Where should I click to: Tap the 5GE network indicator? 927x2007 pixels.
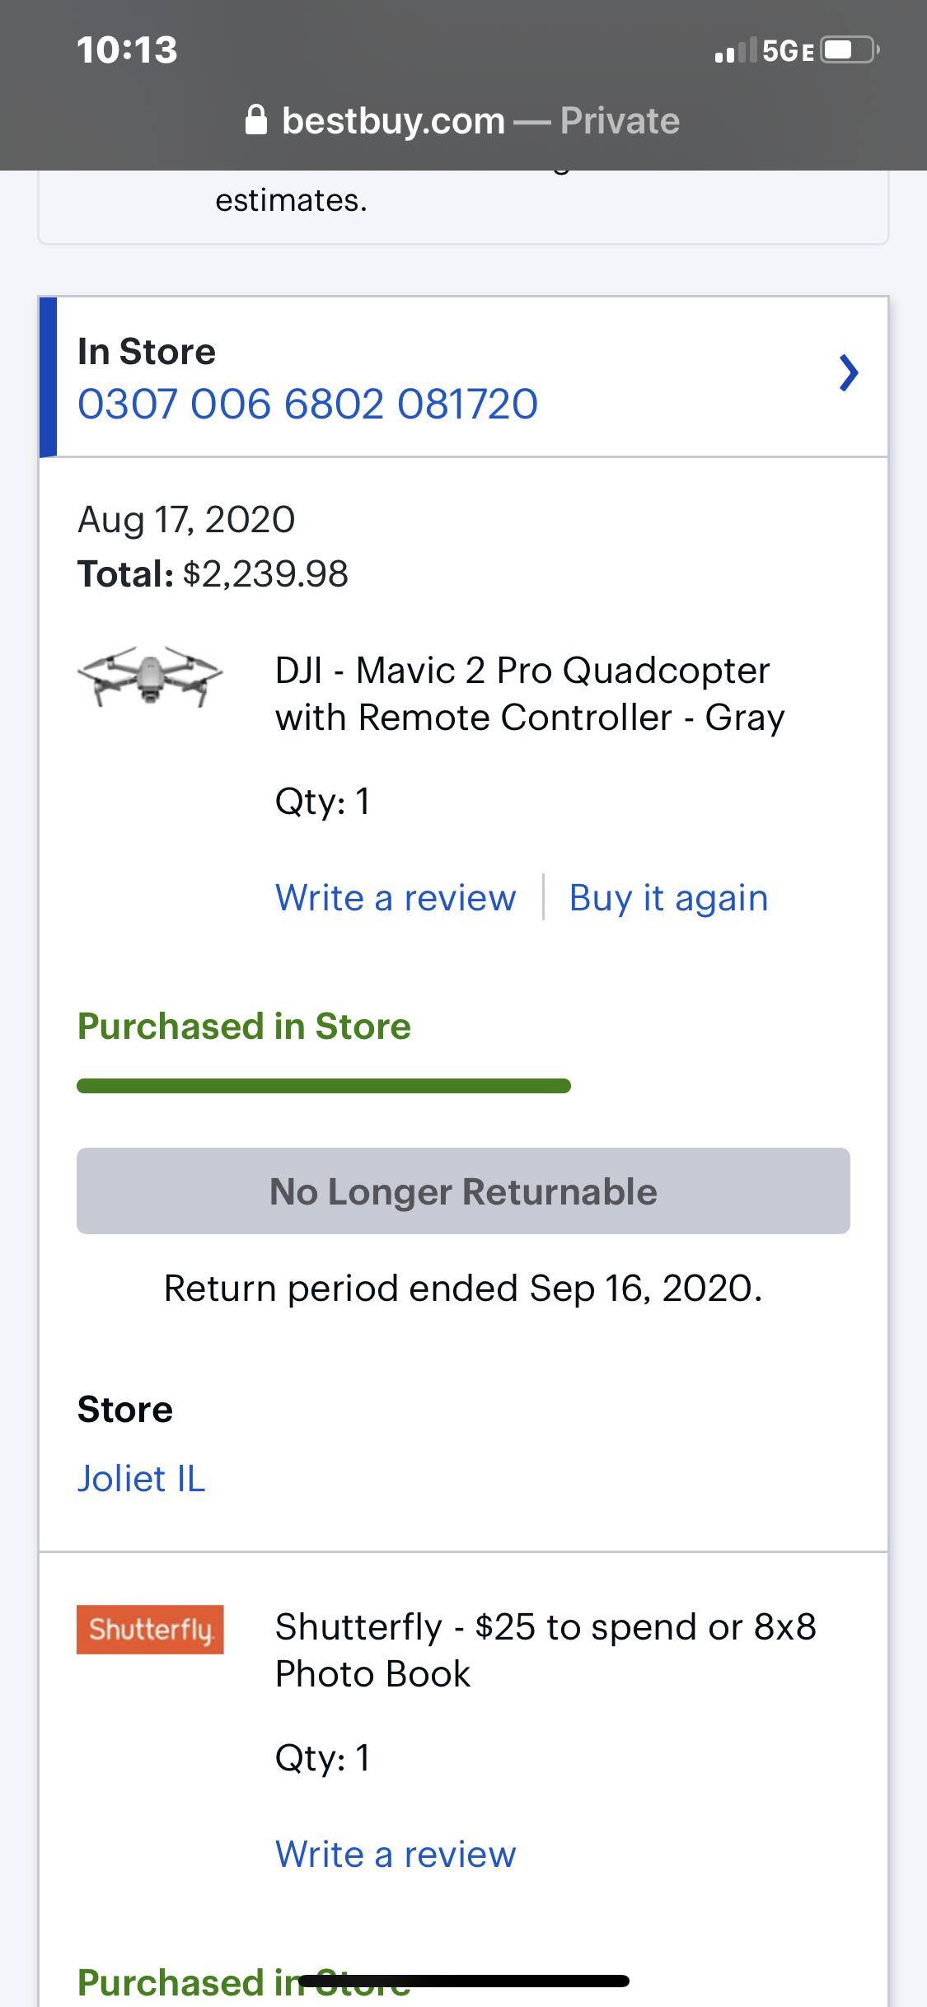[788, 51]
